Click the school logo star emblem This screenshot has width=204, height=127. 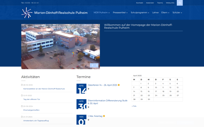(x=27, y=13)
